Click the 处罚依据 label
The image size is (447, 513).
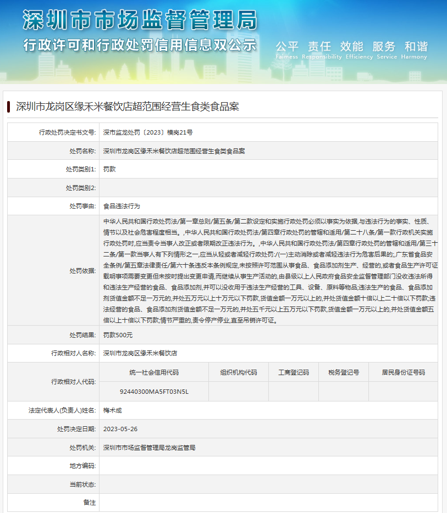pyautogui.click(x=82, y=271)
